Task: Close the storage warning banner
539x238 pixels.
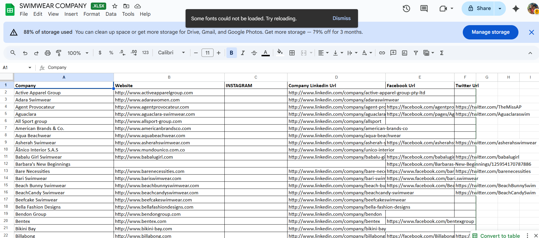Action: (x=531, y=32)
